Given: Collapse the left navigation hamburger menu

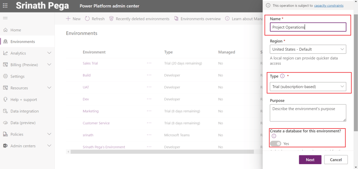Looking at the screenshot, I should click(5, 18).
